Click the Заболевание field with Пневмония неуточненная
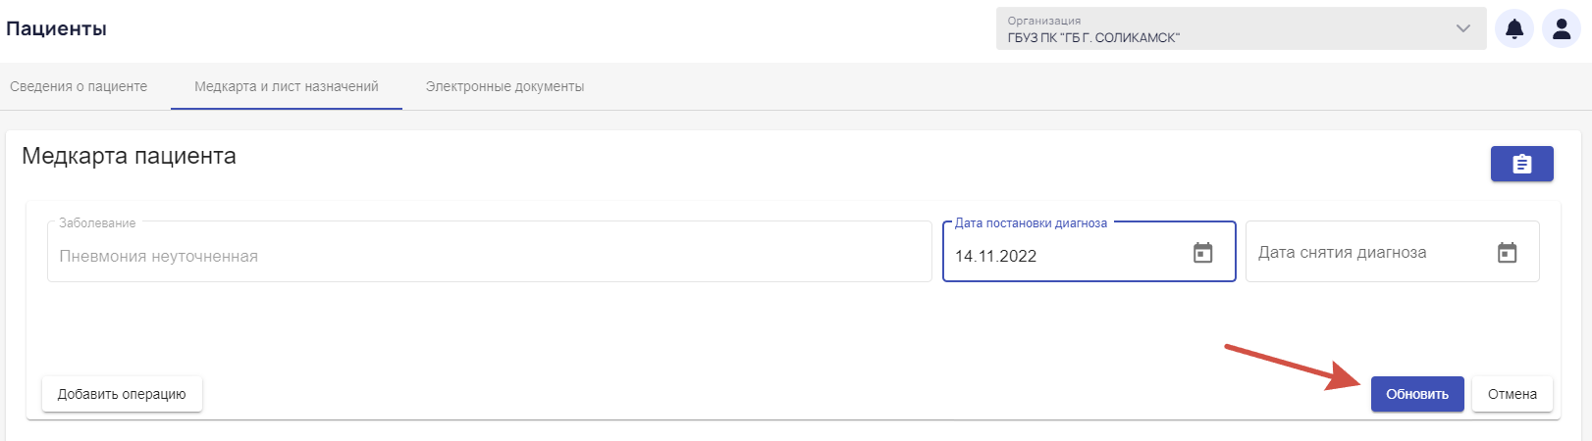 coord(490,252)
